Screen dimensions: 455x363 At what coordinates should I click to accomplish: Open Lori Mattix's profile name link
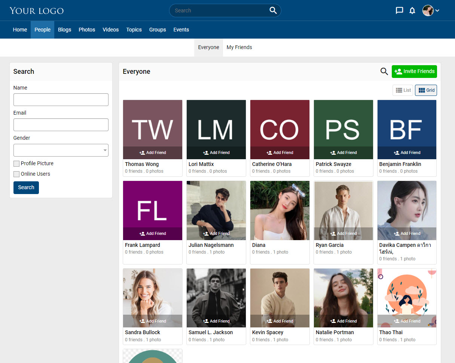click(x=201, y=164)
